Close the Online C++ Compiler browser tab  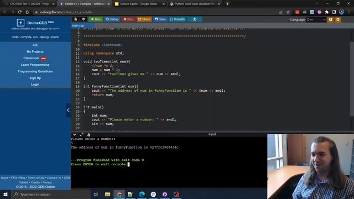tap(108, 4)
